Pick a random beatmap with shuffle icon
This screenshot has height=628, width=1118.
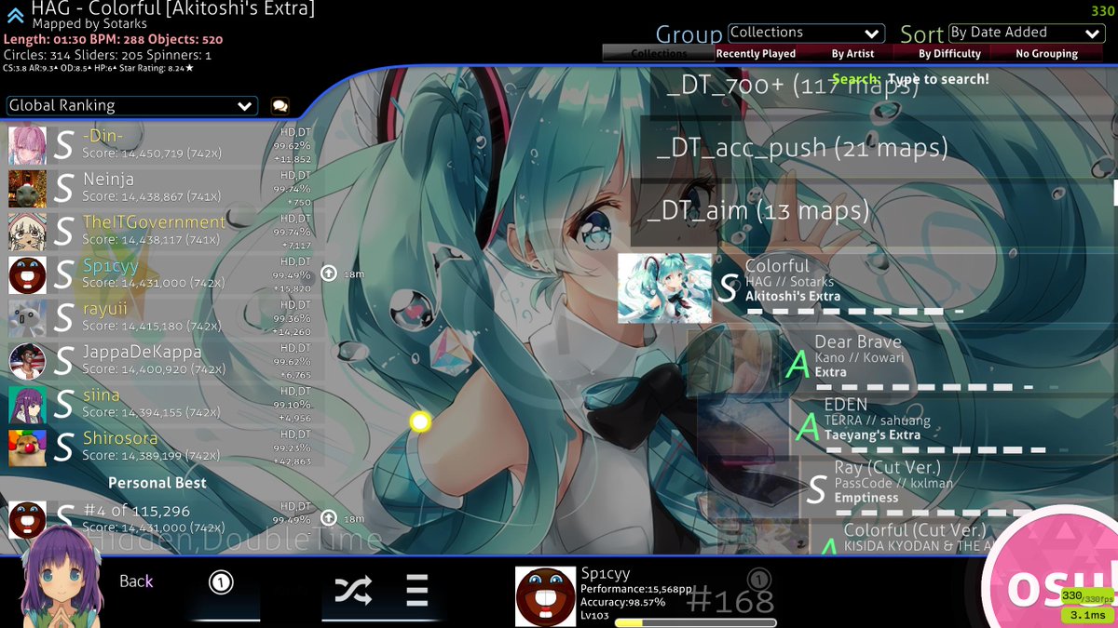pyautogui.click(x=353, y=590)
